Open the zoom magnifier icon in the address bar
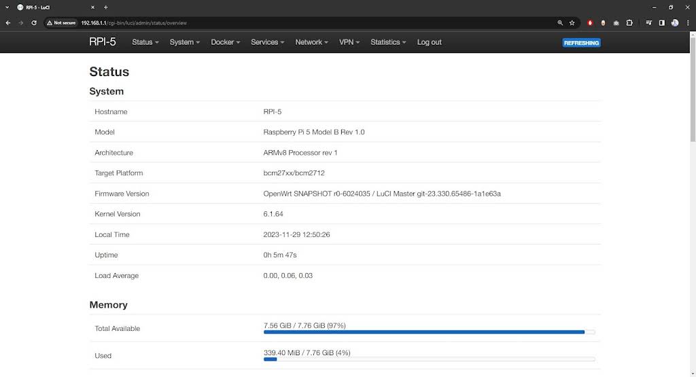Screen dimensions: 696x377 560,22
